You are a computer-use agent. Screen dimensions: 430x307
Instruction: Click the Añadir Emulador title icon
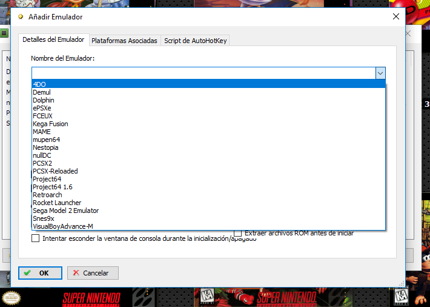coord(21,17)
